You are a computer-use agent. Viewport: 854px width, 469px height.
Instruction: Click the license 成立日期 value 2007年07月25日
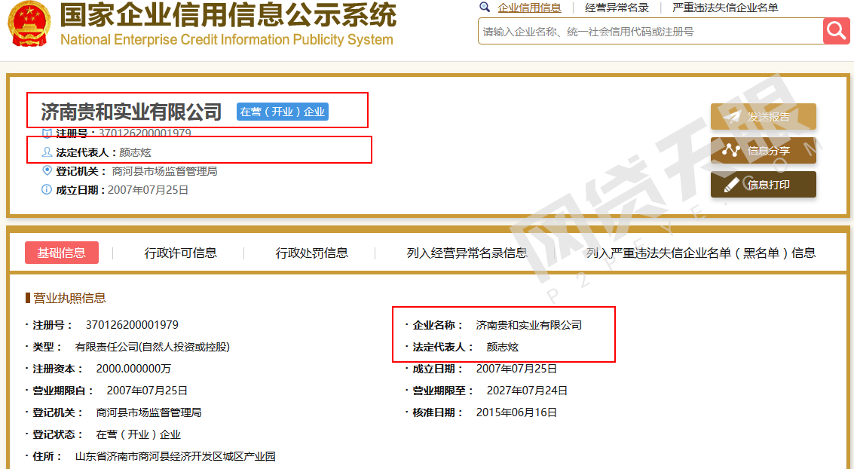click(x=516, y=369)
